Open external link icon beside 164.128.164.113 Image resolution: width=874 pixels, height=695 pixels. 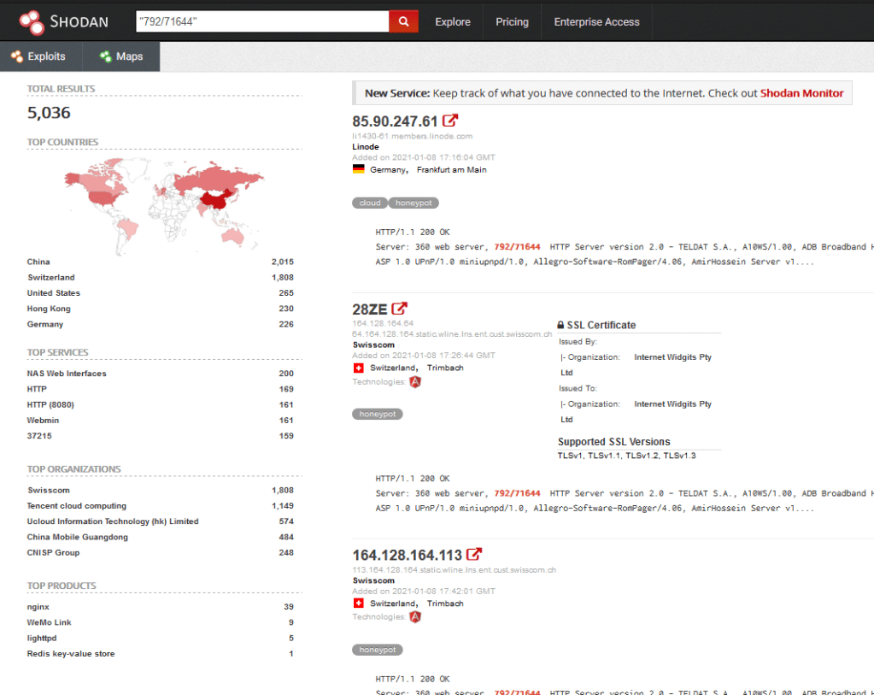pyautogui.click(x=474, y=554)
